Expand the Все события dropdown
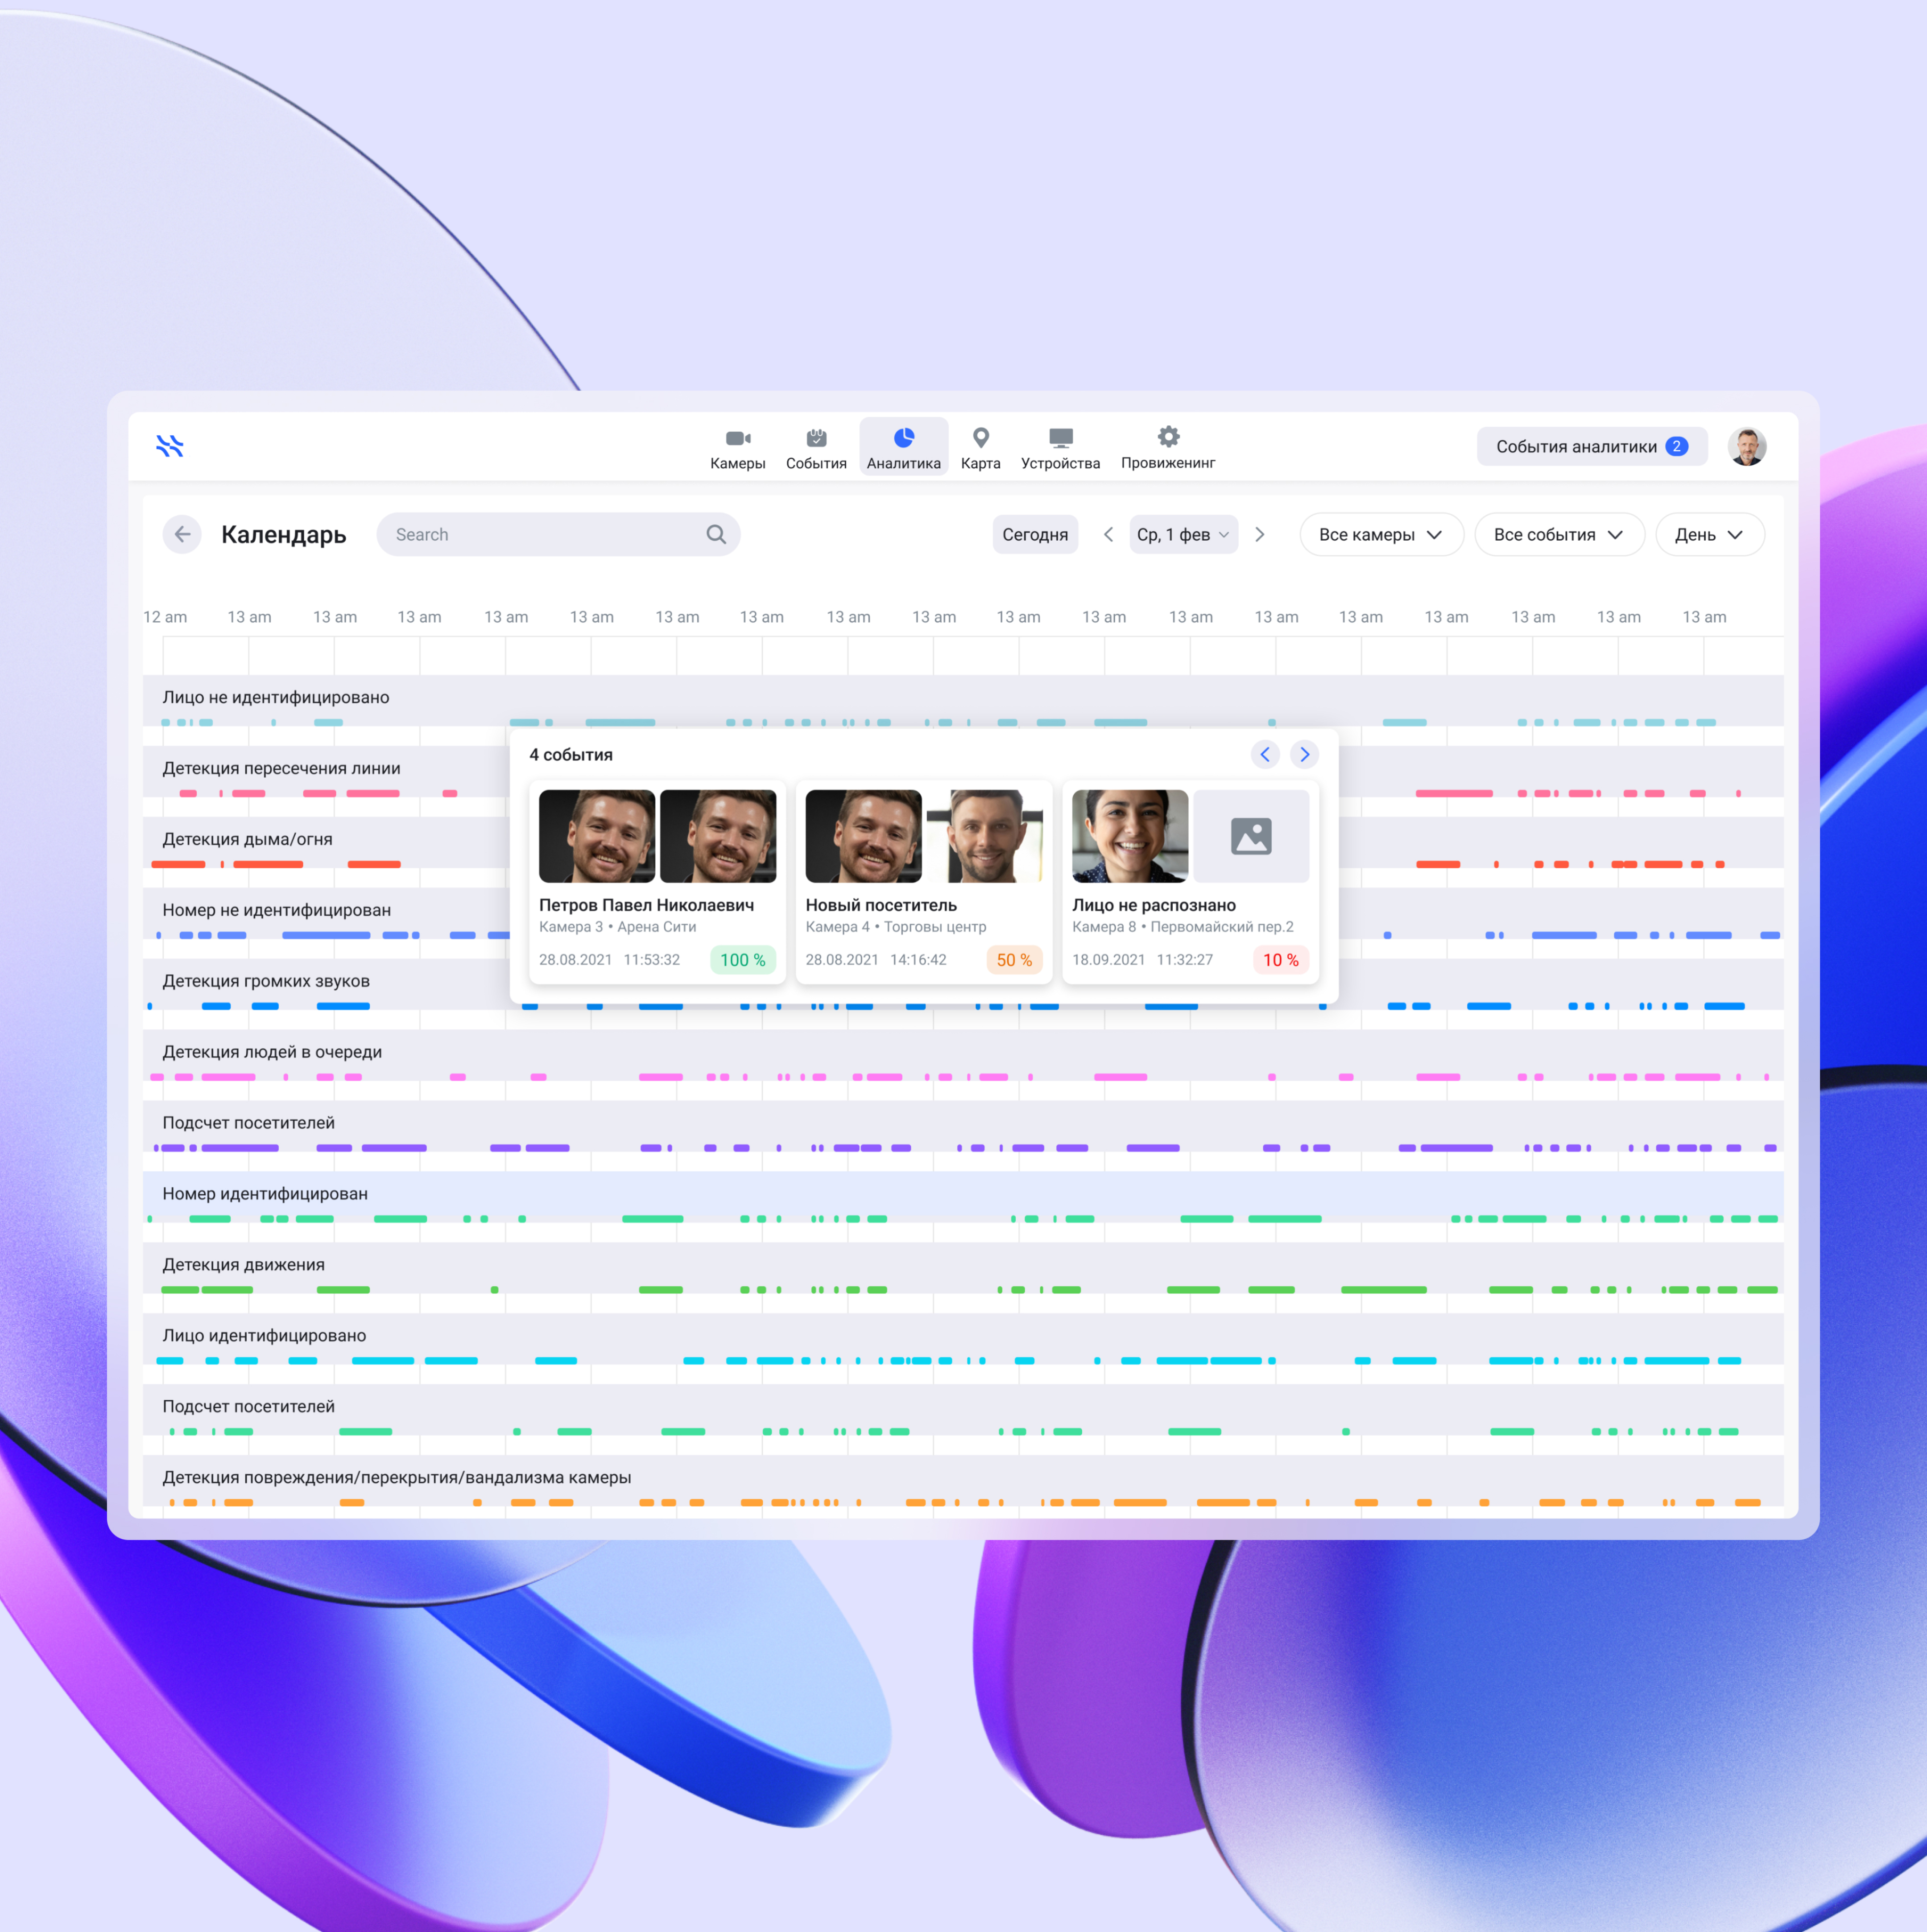Screen dimensions: 1927x1932 (1558, 534)
